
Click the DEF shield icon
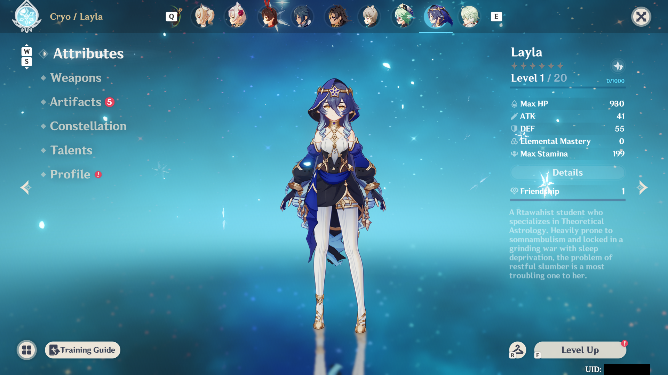point(514,129)
